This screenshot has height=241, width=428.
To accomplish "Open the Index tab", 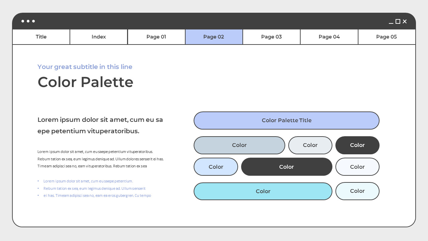I will (98, 37).
